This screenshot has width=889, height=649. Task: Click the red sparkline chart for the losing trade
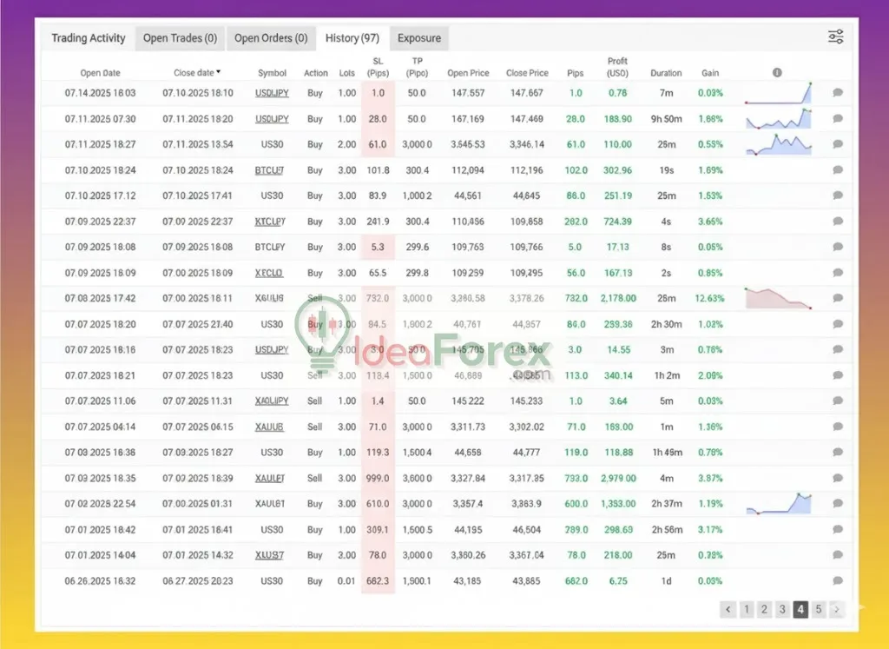(x=779, y=298)
